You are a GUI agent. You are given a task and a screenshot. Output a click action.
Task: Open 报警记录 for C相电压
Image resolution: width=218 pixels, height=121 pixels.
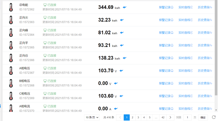tap(166, 96)
